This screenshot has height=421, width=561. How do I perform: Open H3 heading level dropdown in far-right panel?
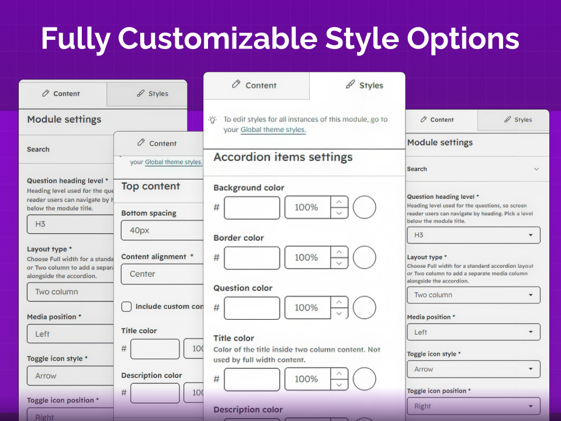point(474,235)
